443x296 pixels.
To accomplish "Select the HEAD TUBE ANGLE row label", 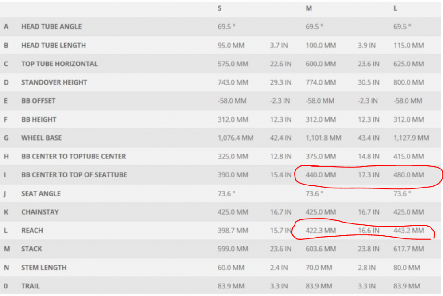I will click(x=51, y=27).
